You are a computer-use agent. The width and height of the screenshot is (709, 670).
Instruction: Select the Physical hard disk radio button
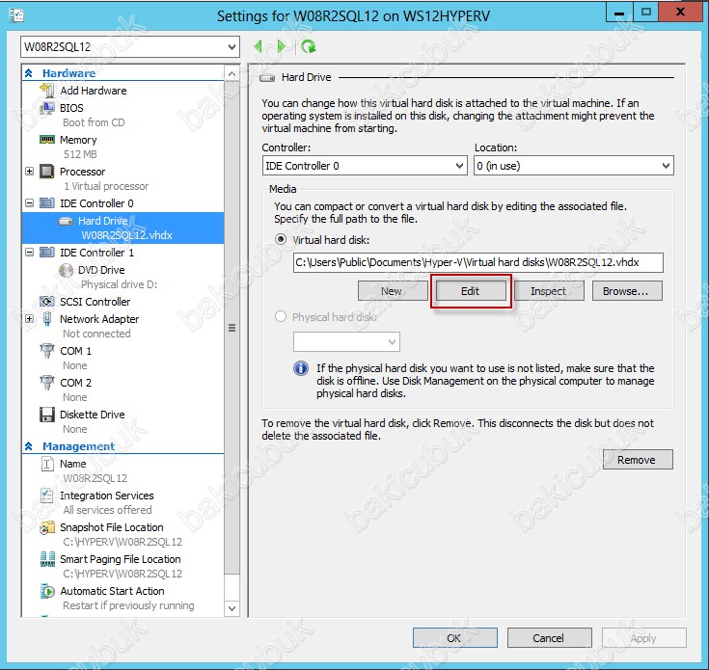(x=281, y=317)
